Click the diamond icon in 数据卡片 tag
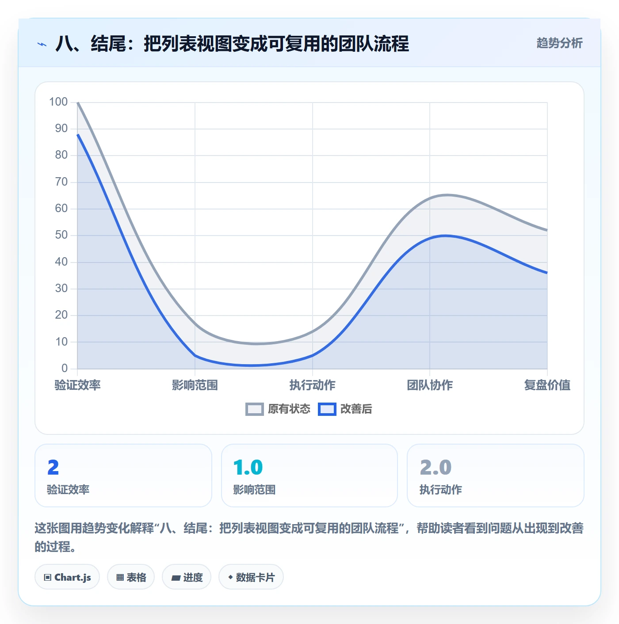The width and height of the screenshot is (619, 624). [x=230, y=577]
